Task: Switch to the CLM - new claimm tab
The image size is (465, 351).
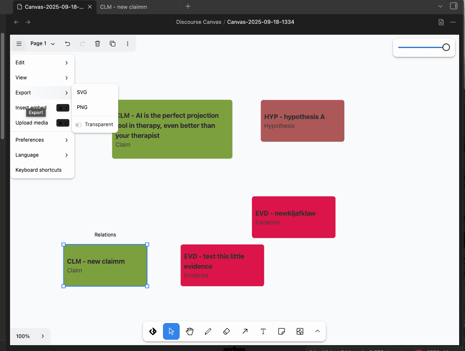Action: pos(123,7)
